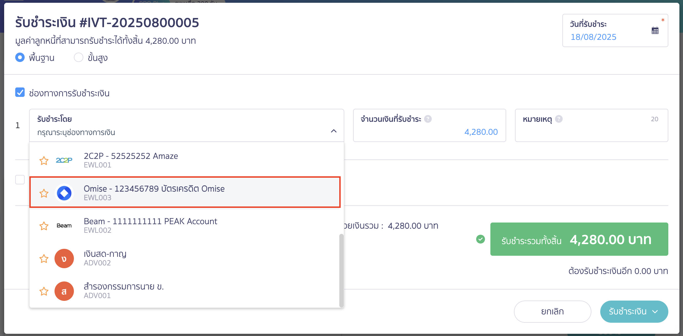The image size is (683, 336).
Task: Collapse the รับชำระโดย dropdown chevron
Action: point(334,131)
